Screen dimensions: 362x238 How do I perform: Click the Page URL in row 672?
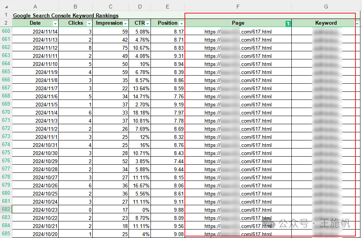pos(238,129)
